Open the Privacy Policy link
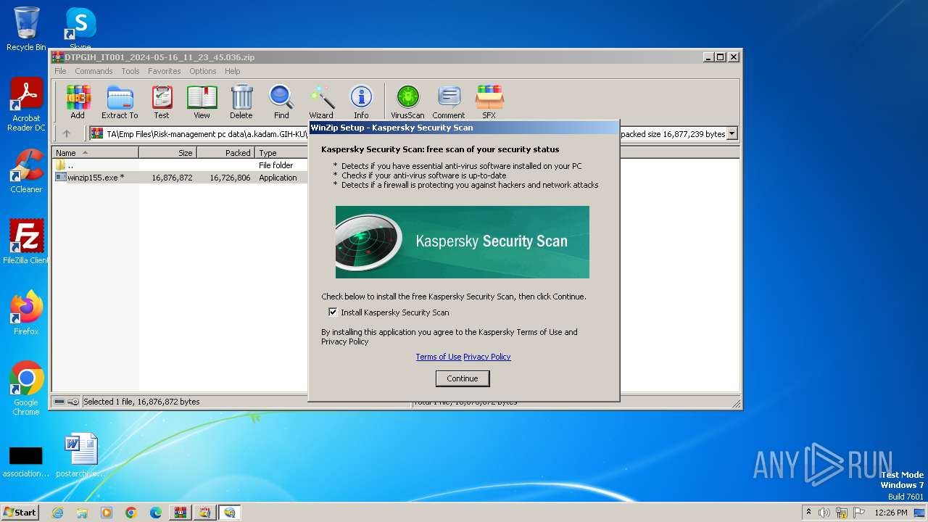Viewport: 928px width, 522px height. [x=487, y=357]
